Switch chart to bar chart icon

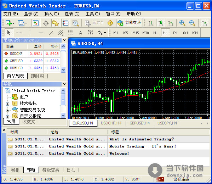151,23
